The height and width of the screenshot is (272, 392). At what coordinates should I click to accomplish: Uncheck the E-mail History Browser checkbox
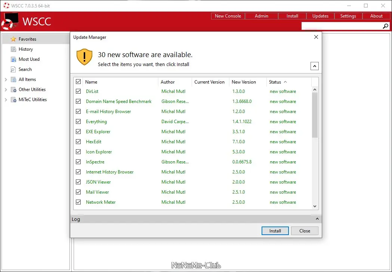click(x=78, y=111)
